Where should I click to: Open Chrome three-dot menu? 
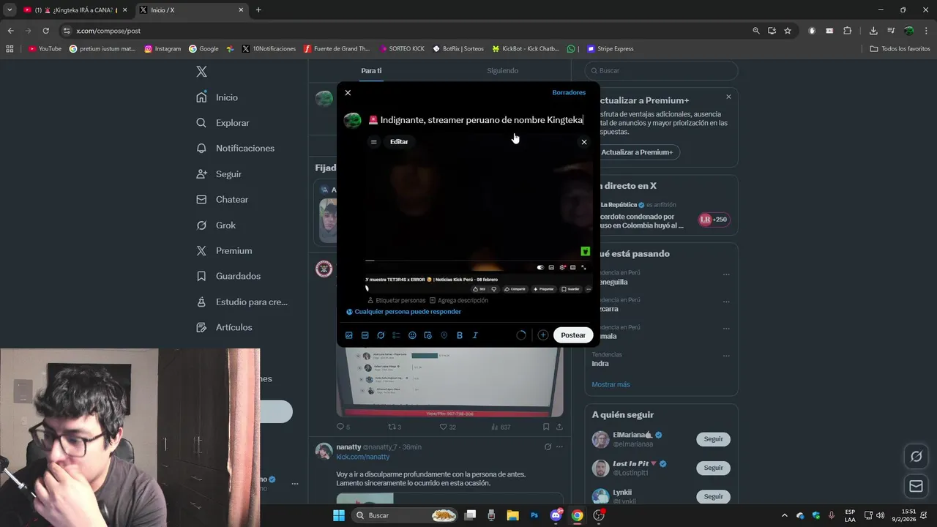click(927, 31)
